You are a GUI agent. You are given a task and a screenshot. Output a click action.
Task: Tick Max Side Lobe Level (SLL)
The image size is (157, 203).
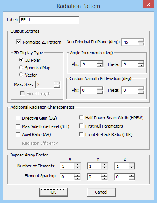(x=18, y=126)
